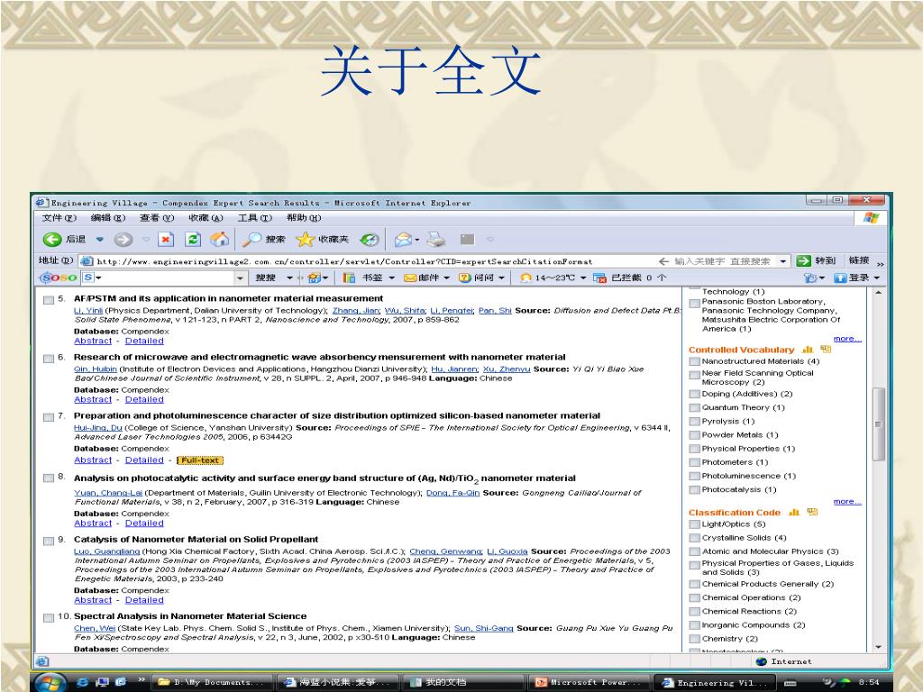Switch to Microsoft PowerPoint taskbar button

pos(589,682)
